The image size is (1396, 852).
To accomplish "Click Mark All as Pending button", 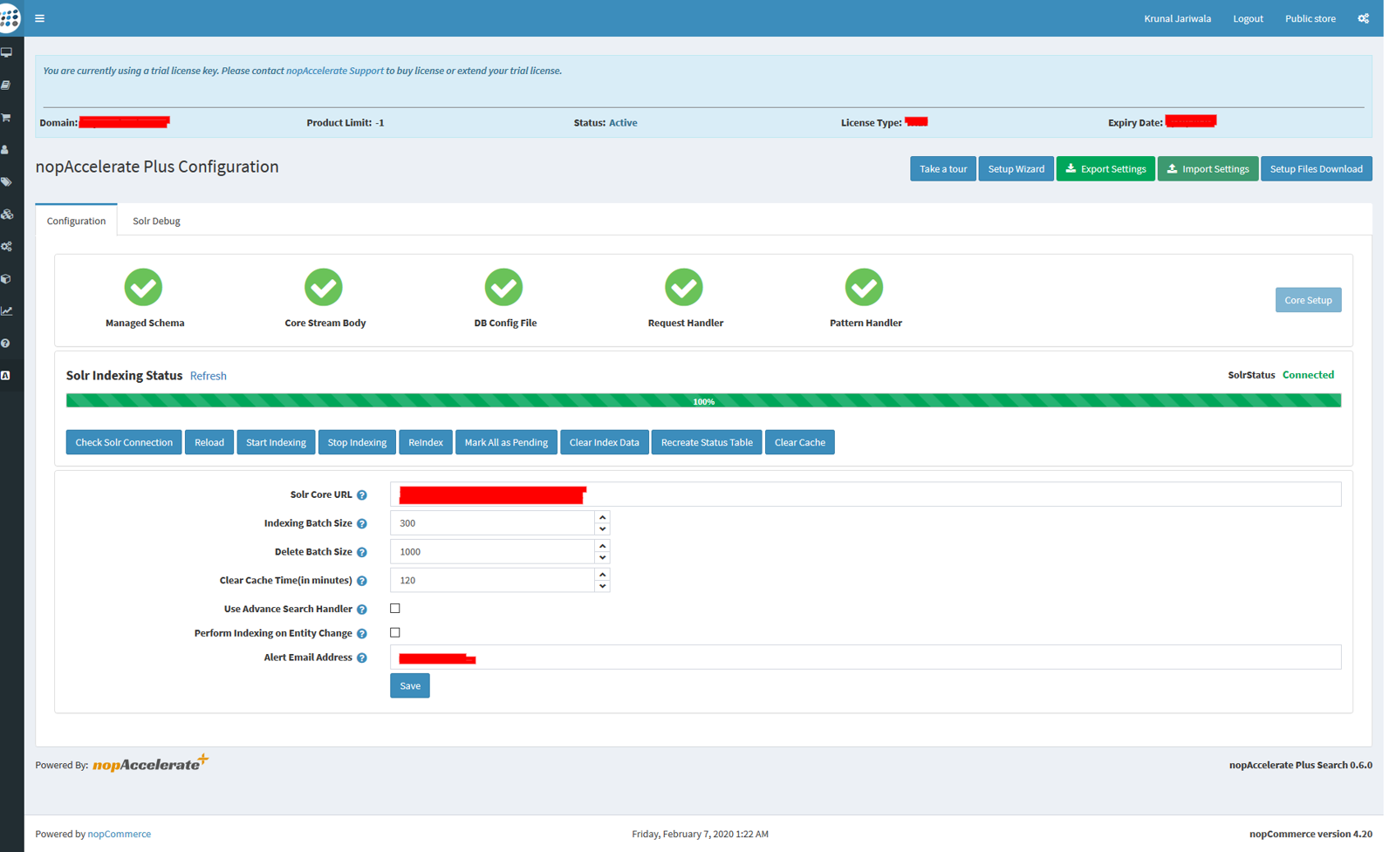I will coord(506,442).
